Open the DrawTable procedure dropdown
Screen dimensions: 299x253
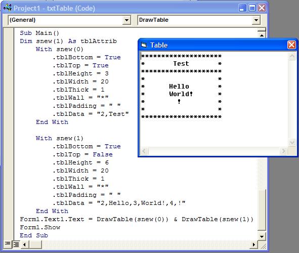pyautogui.click(x=256, y=20)
